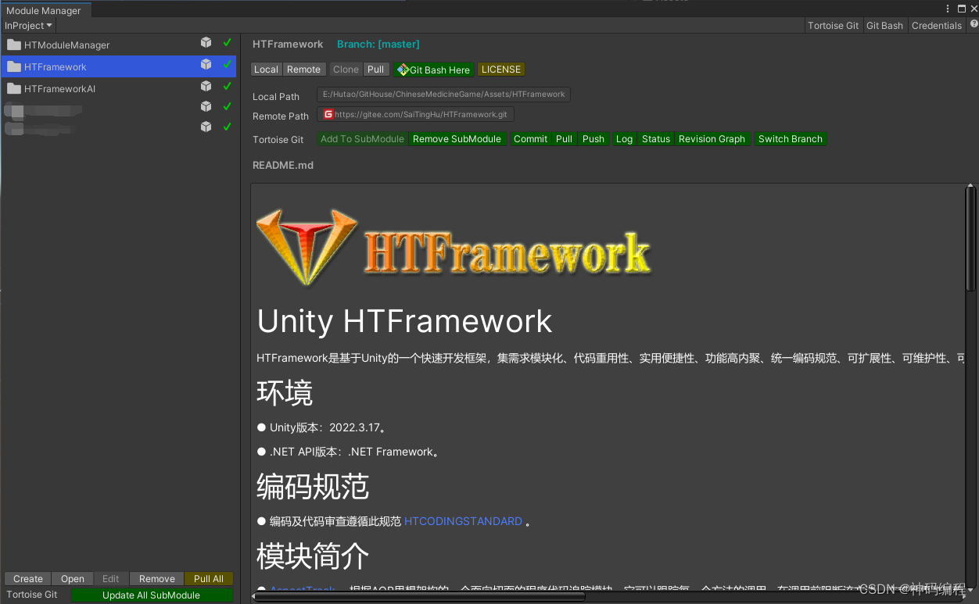The height and width of the screenshot is (604, 979).
Task: Click the HTFramework folder icon
Action: pyautogui.click(x=13, y=66)
